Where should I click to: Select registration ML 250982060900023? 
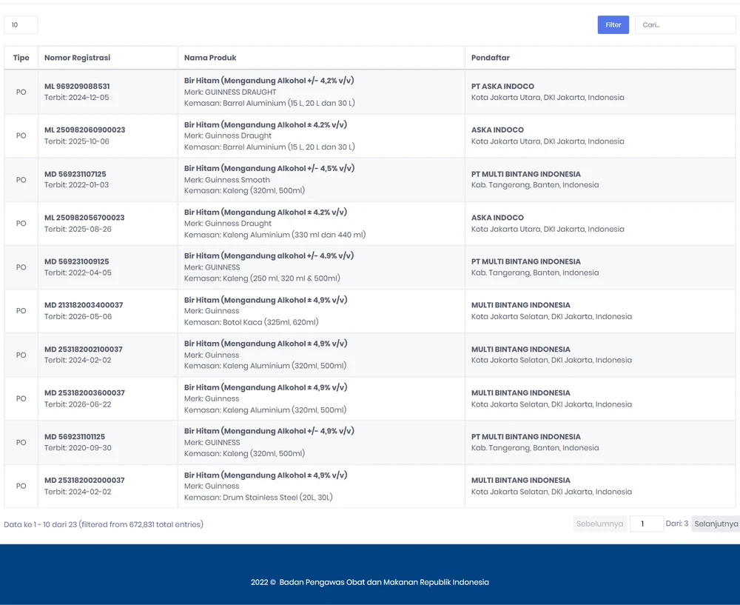(85, 130)
